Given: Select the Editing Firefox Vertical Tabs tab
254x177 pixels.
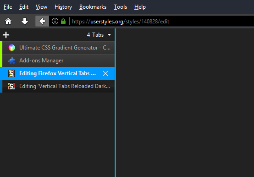Looking at the screenshot, I should point(57,73).
